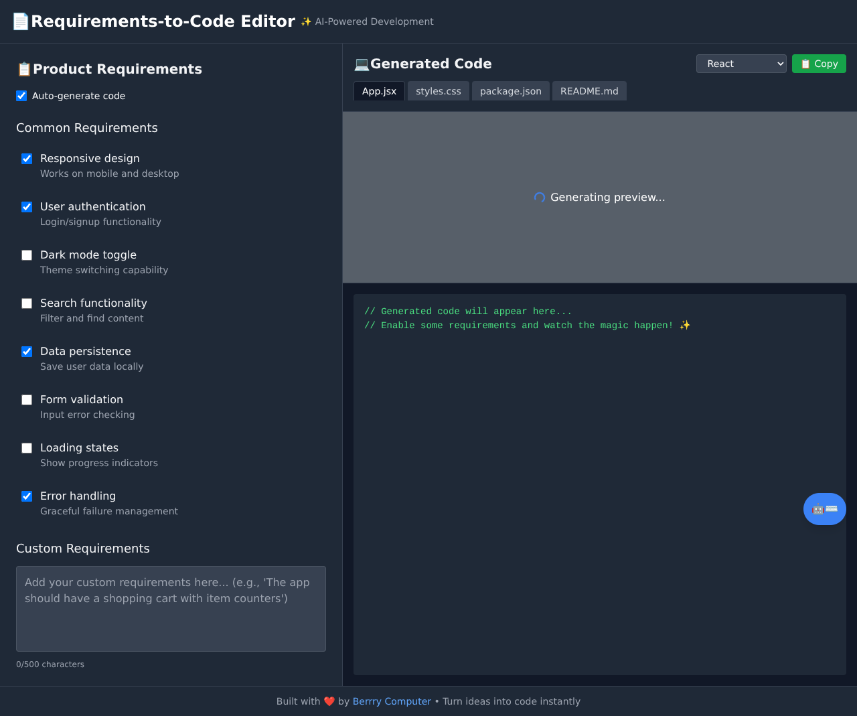Image resolution: width=857 pixels, height=716 pixels.
Task: Check the Search functionality requirement
Action: point(27,303)
